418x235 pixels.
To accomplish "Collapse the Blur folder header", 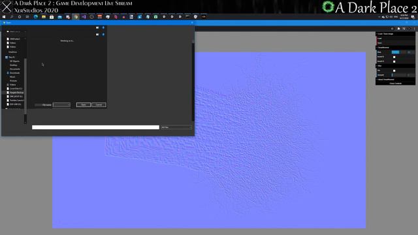I will tap(395, 66).
